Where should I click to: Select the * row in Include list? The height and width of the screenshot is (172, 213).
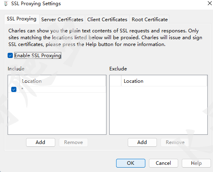(57, 90)
